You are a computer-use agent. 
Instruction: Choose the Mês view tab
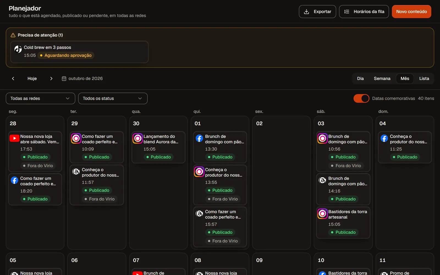405,78
